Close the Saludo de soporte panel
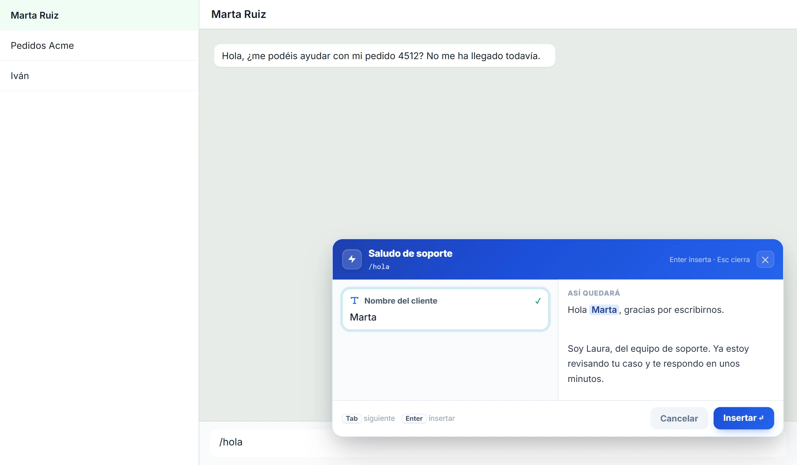 tap(765, 260)
